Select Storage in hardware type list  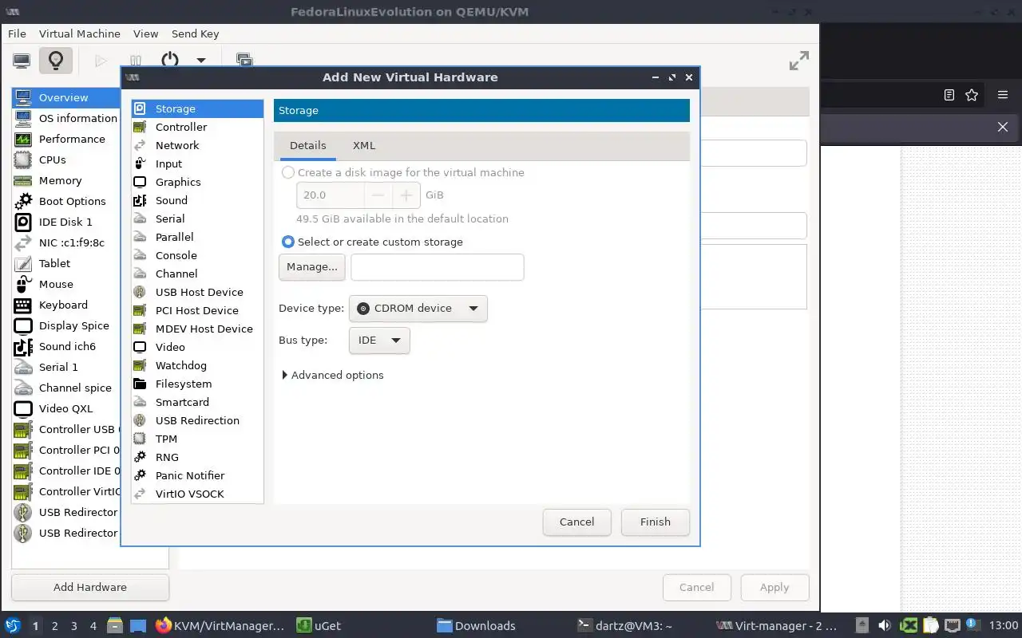[197, 108]
